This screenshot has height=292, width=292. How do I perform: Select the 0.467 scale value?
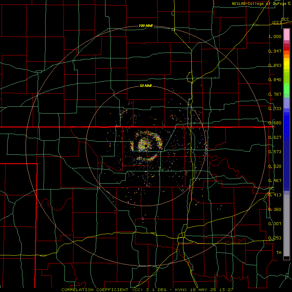[275, 181]
